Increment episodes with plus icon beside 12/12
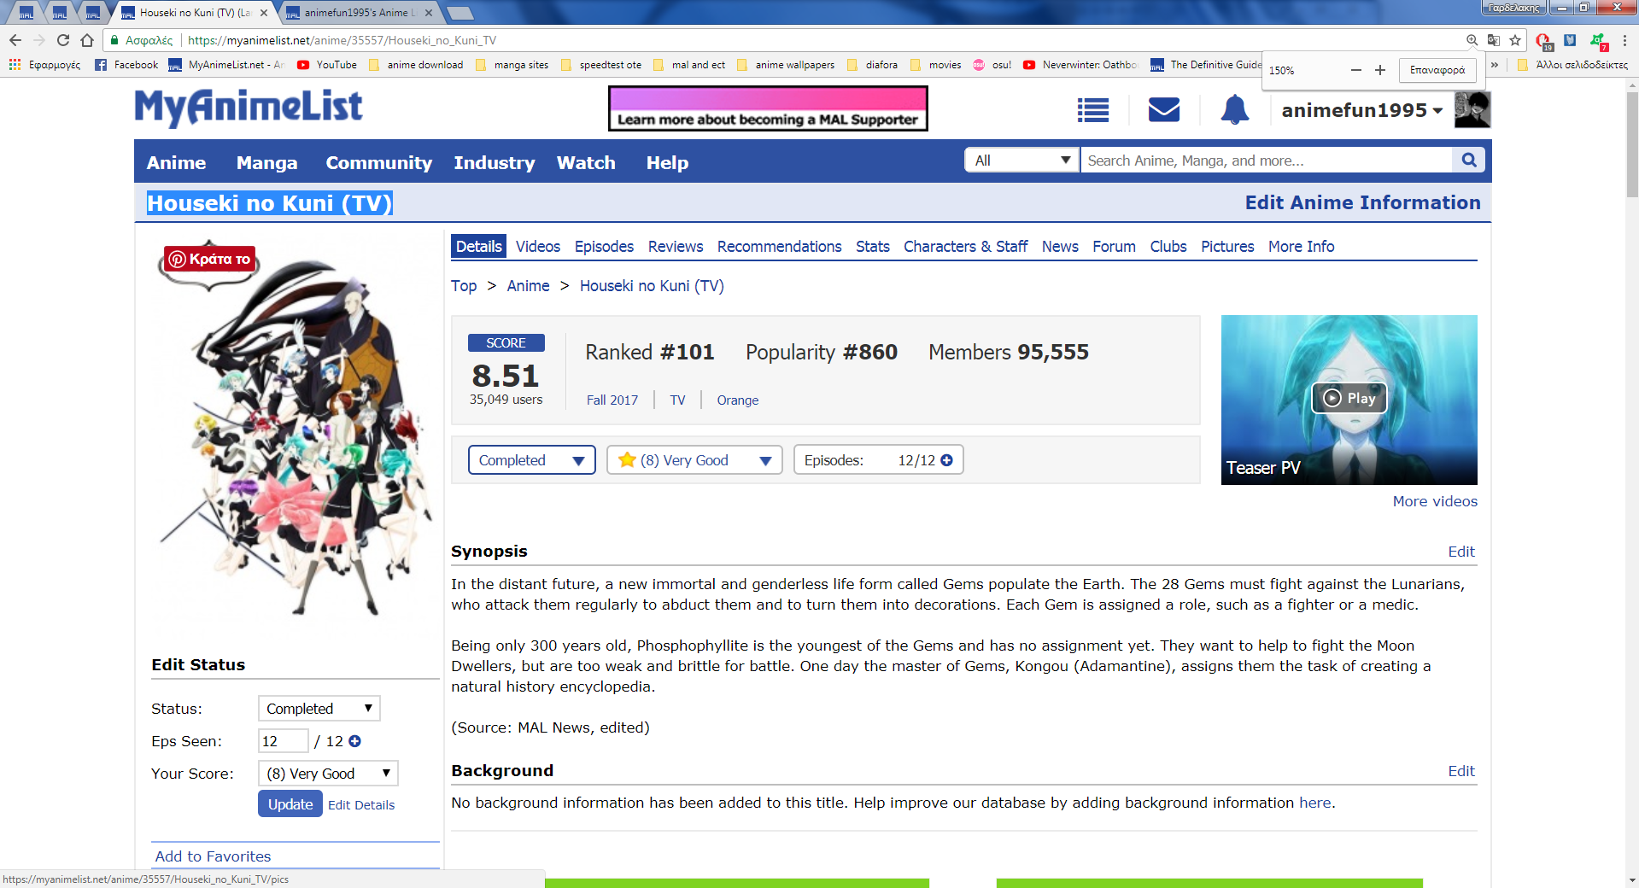Viewport: 1639px width, 888px height. pyautogui.click(x=946, y=460)
